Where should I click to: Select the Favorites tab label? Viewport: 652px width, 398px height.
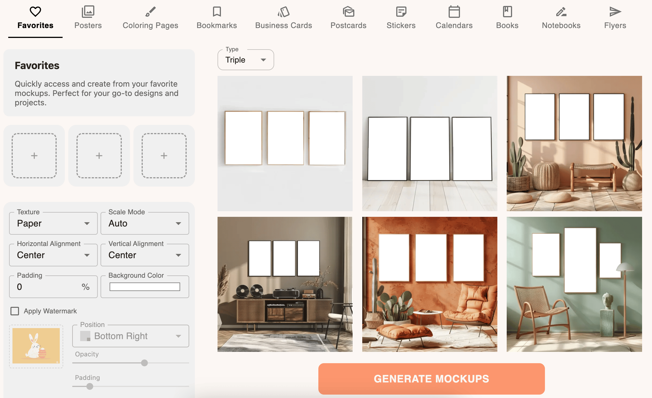(x=35, y=25)
